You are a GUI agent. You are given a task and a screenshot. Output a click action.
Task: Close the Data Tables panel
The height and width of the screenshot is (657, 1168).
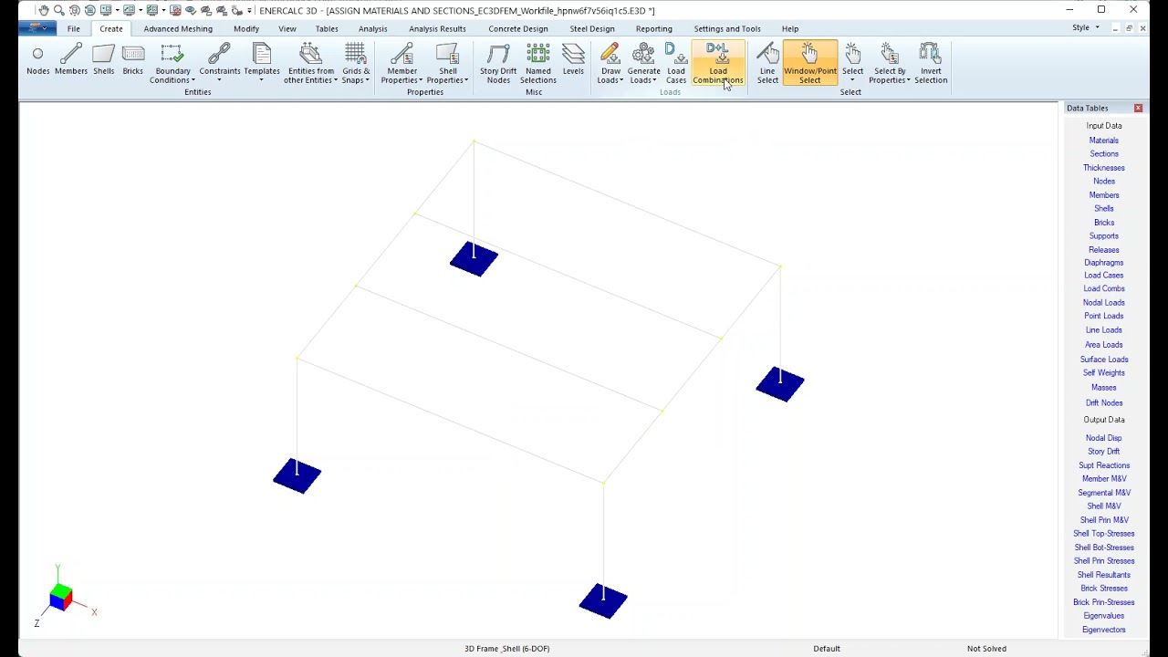pyautogui.click(x=1138, y=109)
